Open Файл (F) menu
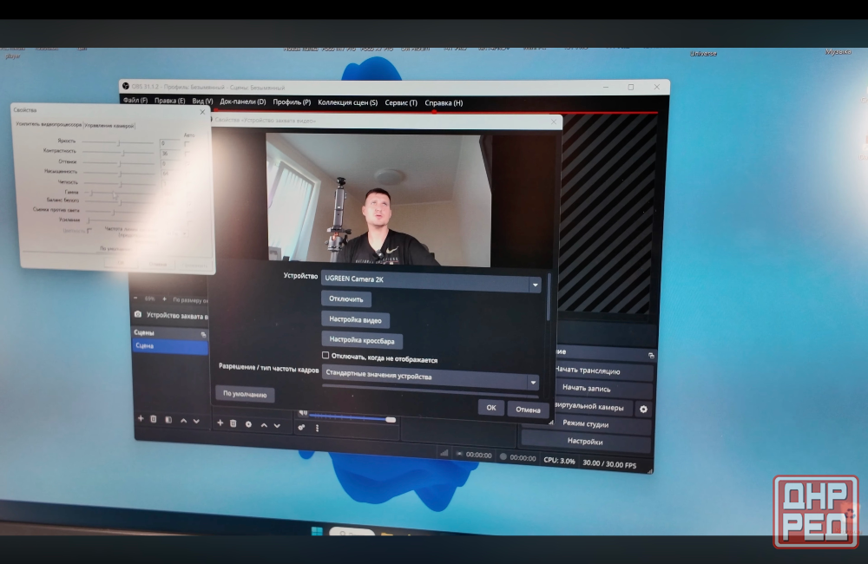 point(135,100)
